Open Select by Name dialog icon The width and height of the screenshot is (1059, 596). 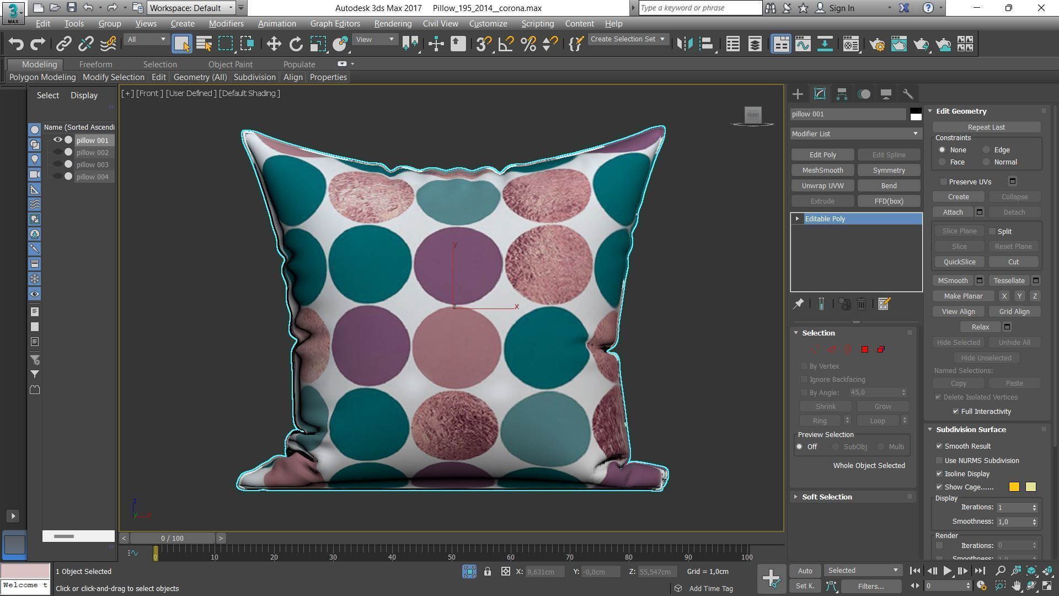(x=204, y=44)
